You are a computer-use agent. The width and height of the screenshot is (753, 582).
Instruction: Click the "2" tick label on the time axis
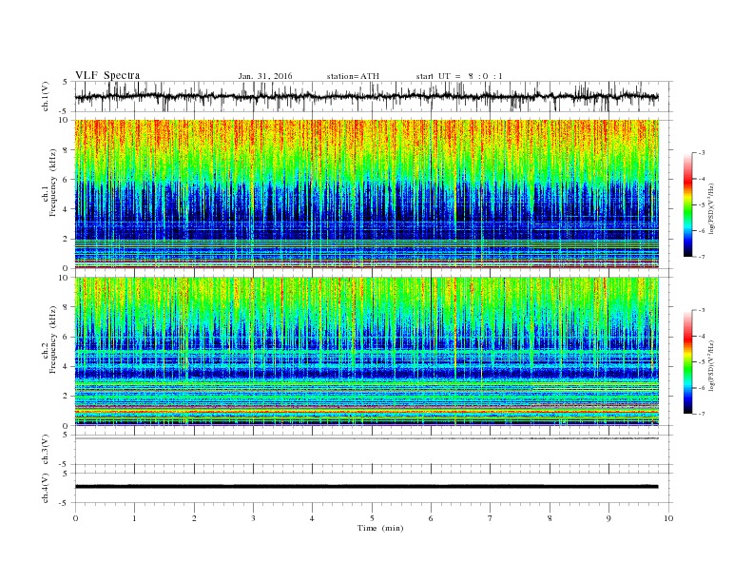pos(194,518)
